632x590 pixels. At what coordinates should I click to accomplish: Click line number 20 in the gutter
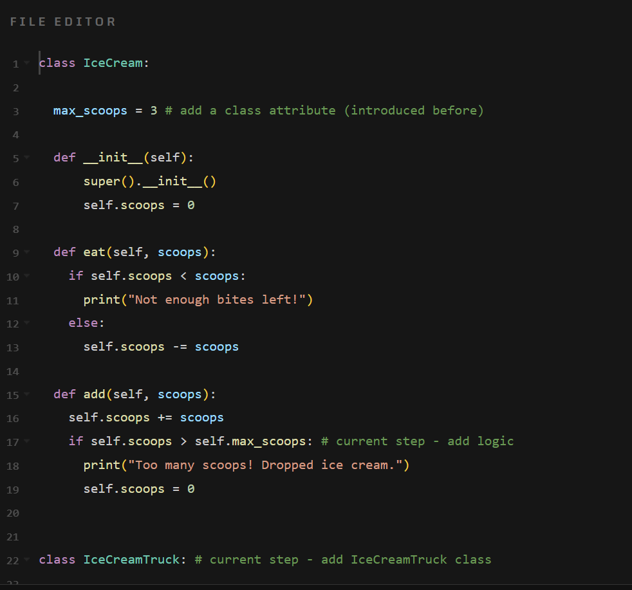[x=13, y=513]
